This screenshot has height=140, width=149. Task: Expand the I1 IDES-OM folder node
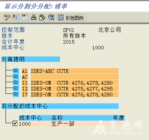pyautogui.click(x=16, y=82)
